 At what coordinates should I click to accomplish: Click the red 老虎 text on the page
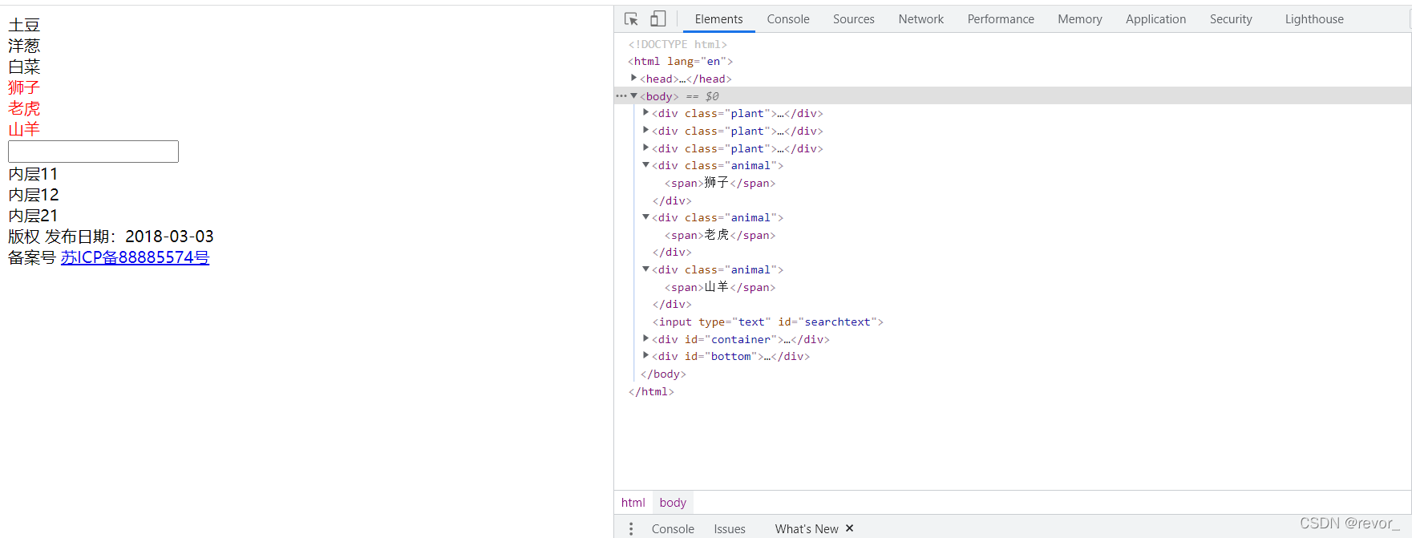24,108
